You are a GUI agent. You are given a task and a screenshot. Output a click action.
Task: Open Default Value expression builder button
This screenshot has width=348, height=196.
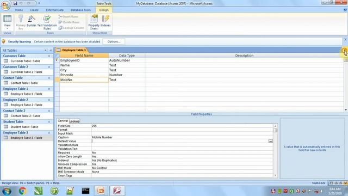point(271,141)
